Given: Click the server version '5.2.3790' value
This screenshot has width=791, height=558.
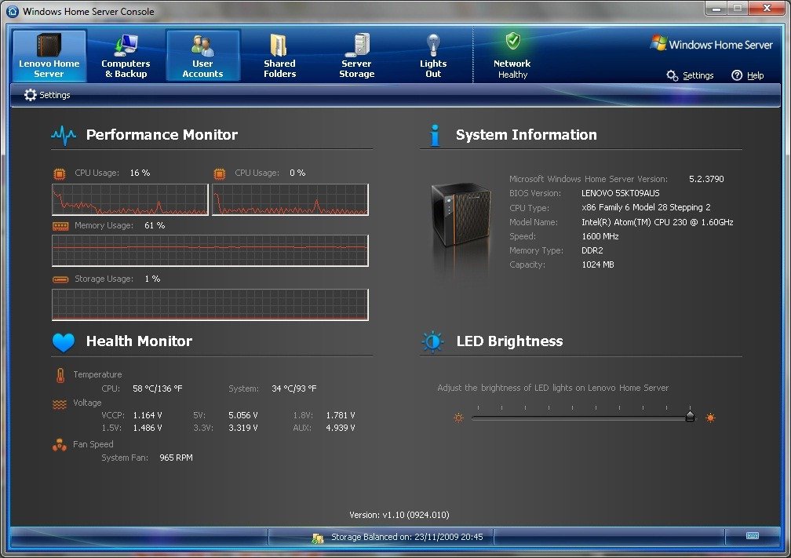Looking at the screenshot, I should 706,179.
